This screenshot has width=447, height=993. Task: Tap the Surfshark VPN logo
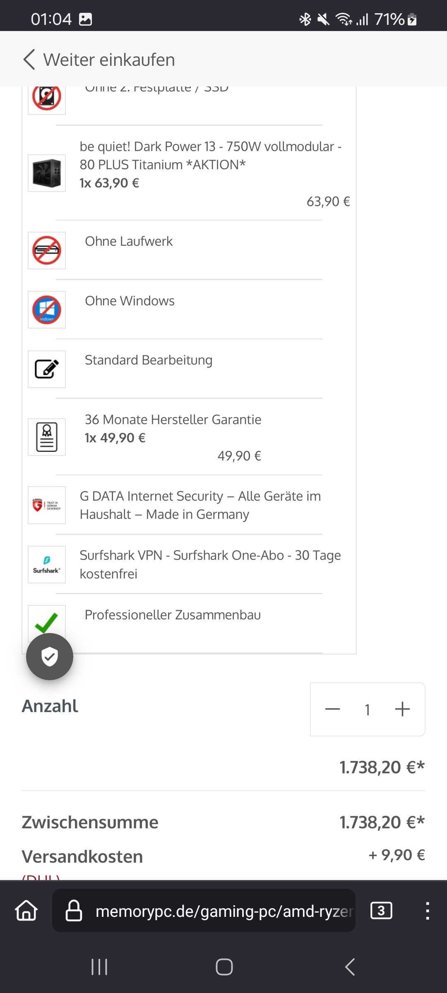pyautogui.click(x=47, y=564)
